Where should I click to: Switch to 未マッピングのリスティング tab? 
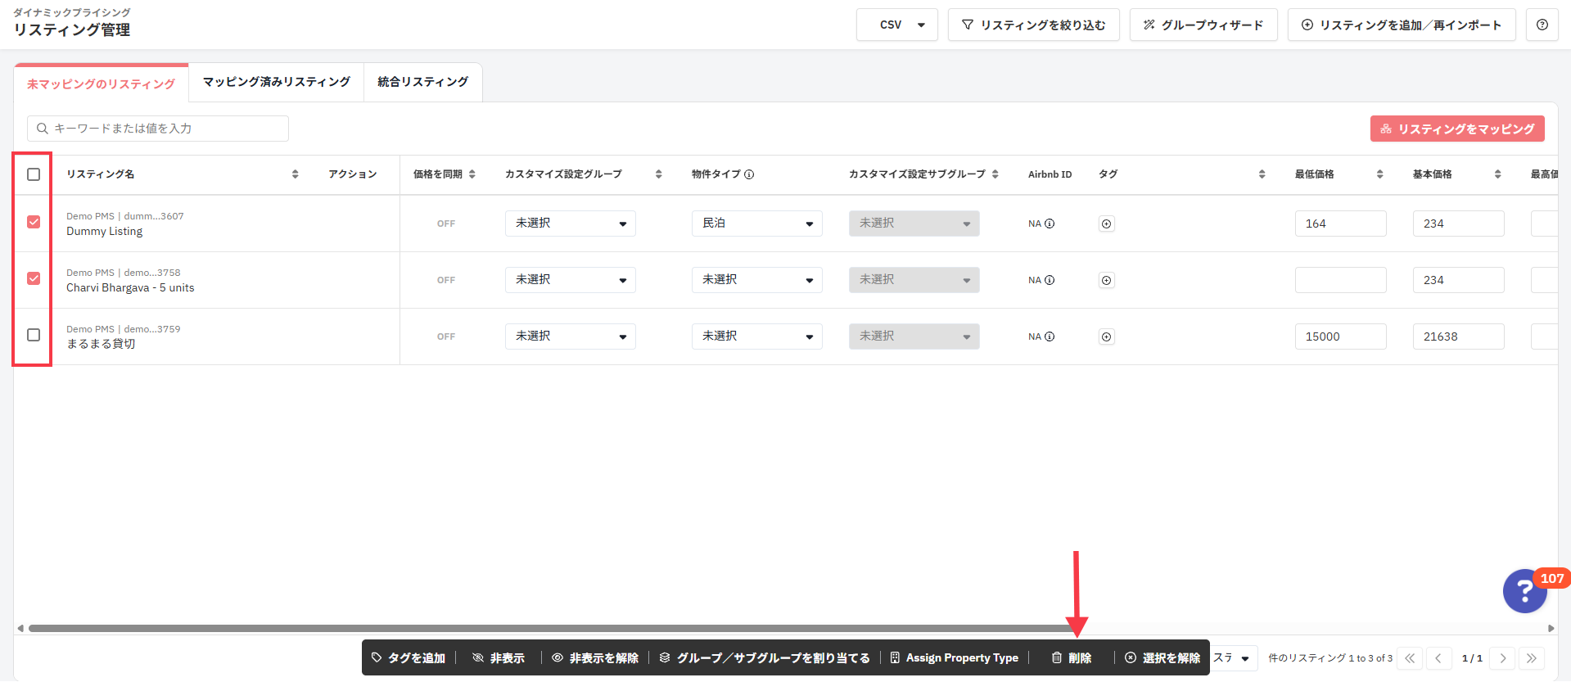(101, 84)
